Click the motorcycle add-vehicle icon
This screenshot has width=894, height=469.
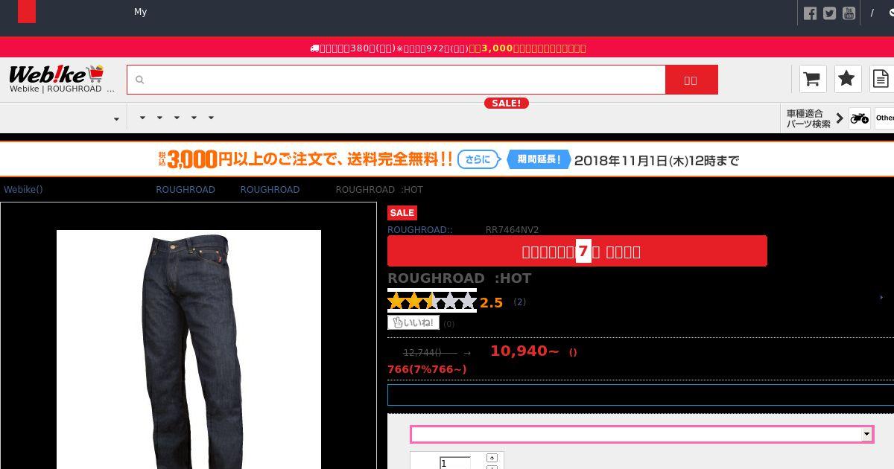click(x=860, y=118)
